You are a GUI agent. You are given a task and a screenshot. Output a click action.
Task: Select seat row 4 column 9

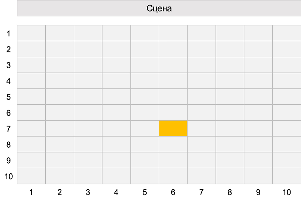click(x=258, y=81)
